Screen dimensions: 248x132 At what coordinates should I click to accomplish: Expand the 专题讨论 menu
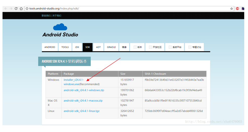[194, 47]
